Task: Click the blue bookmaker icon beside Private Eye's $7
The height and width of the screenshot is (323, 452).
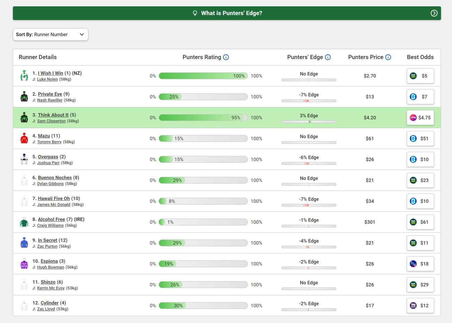Action: tap(413, 97)
